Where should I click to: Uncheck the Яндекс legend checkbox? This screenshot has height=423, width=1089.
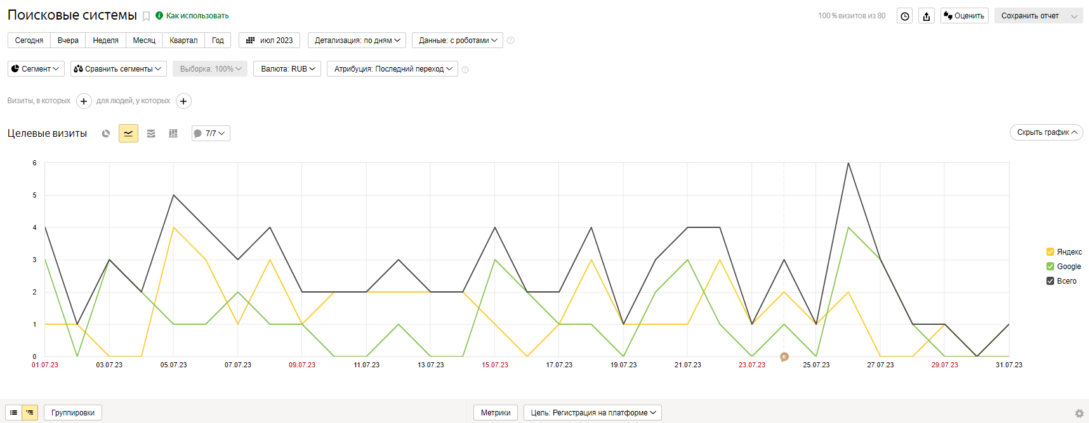1050,252
